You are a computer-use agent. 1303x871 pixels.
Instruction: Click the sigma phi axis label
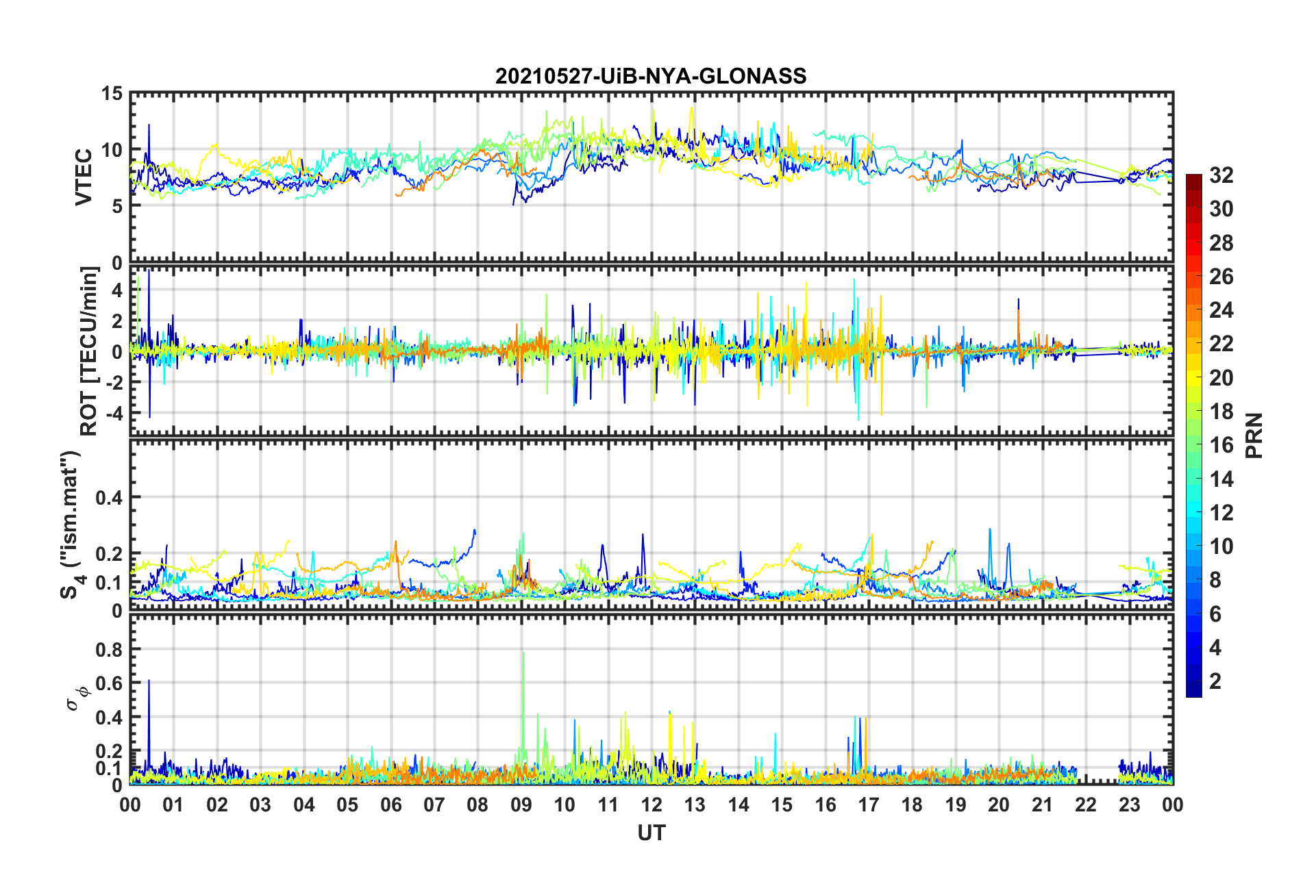[78, 698]
